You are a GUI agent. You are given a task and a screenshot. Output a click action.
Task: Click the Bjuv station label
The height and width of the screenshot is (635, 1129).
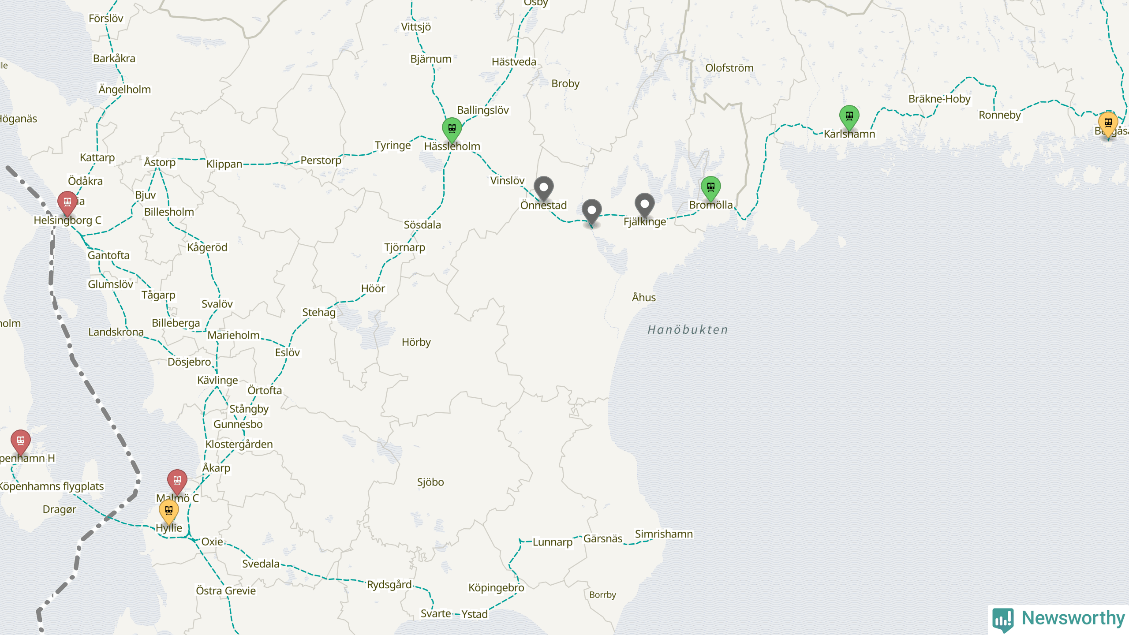(146, 195)
